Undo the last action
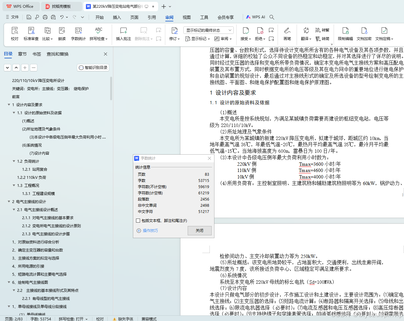404x321 pixels. (62, 17)
